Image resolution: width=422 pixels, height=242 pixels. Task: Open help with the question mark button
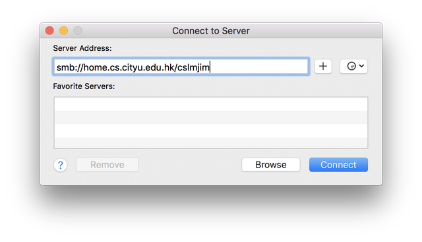tap(60, 165)
